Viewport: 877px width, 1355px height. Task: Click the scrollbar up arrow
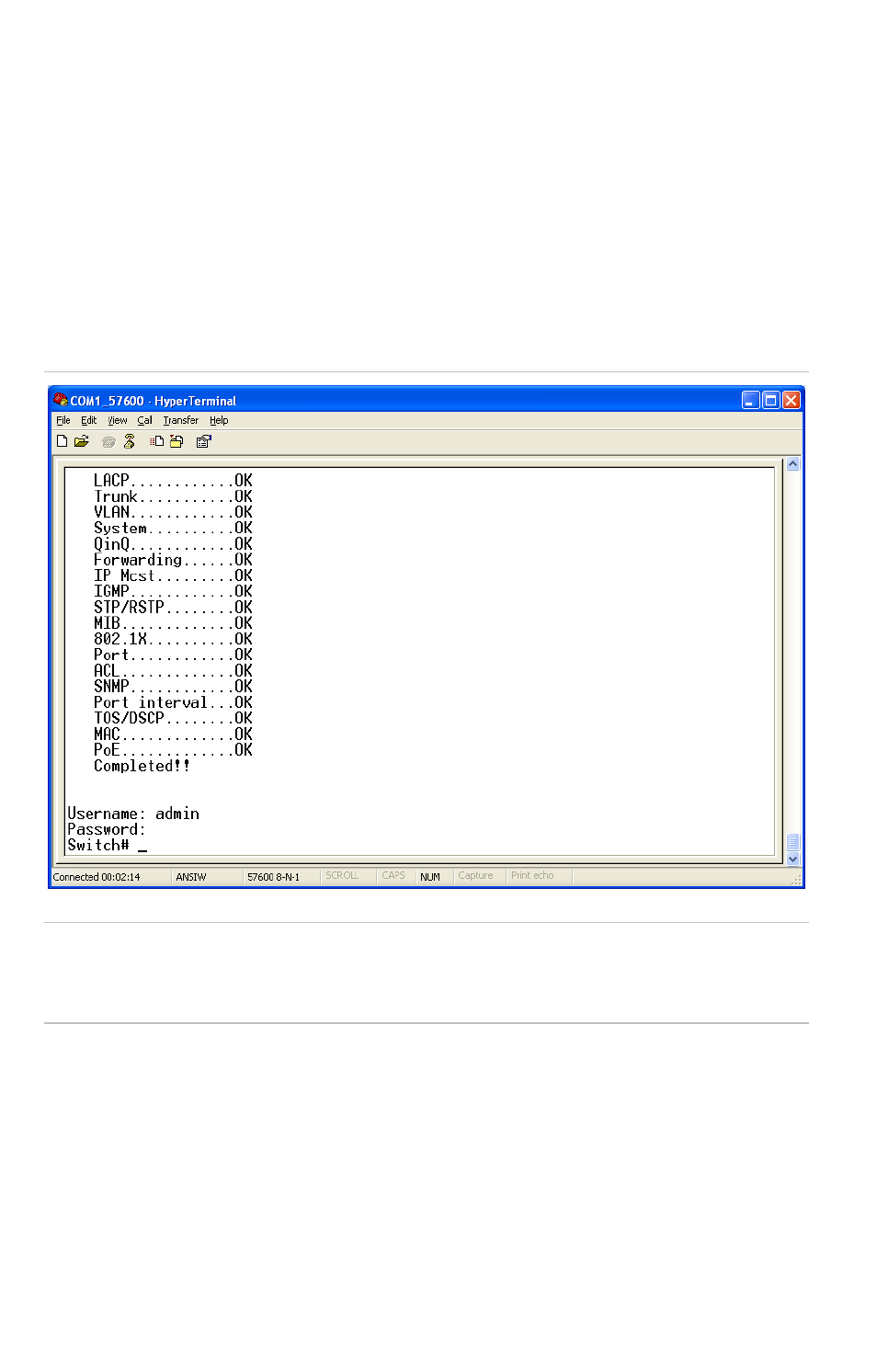pos(793,464)
